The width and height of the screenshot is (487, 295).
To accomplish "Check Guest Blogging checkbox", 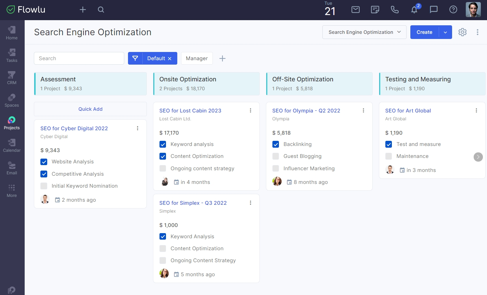I will (x=276, y=156).
